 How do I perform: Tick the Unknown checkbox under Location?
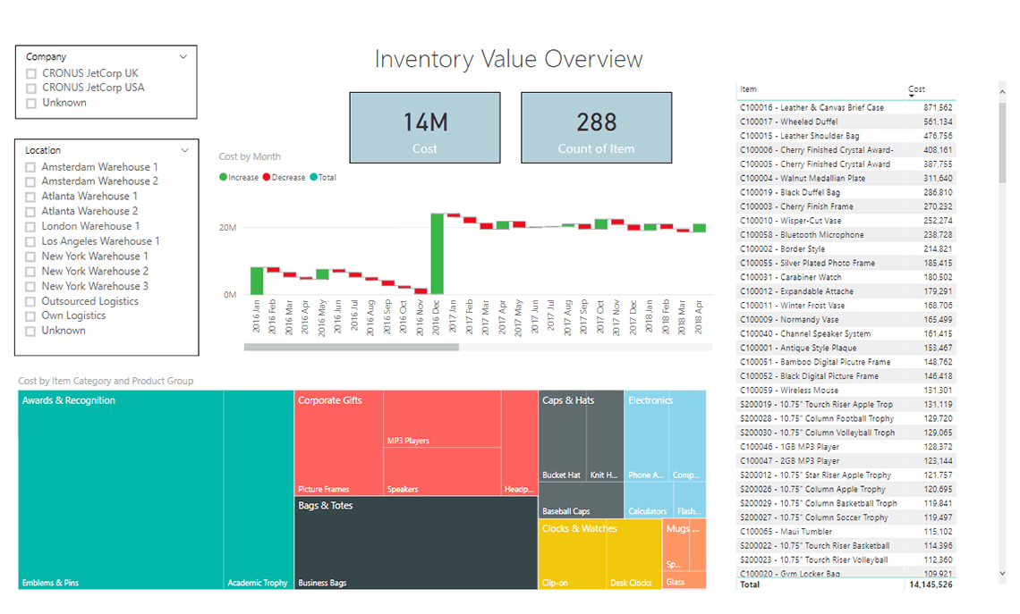(30, 332)
